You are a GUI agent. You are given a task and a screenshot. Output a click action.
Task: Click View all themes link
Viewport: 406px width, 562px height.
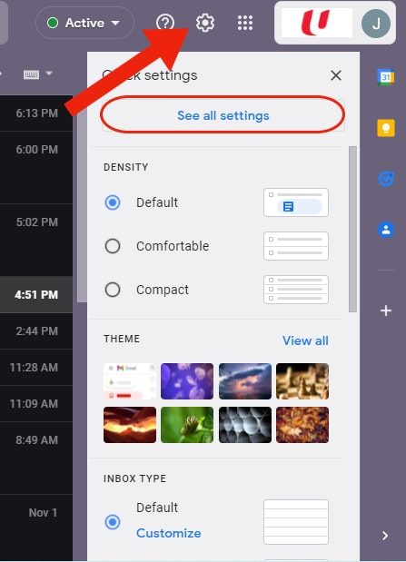(305, 340)
